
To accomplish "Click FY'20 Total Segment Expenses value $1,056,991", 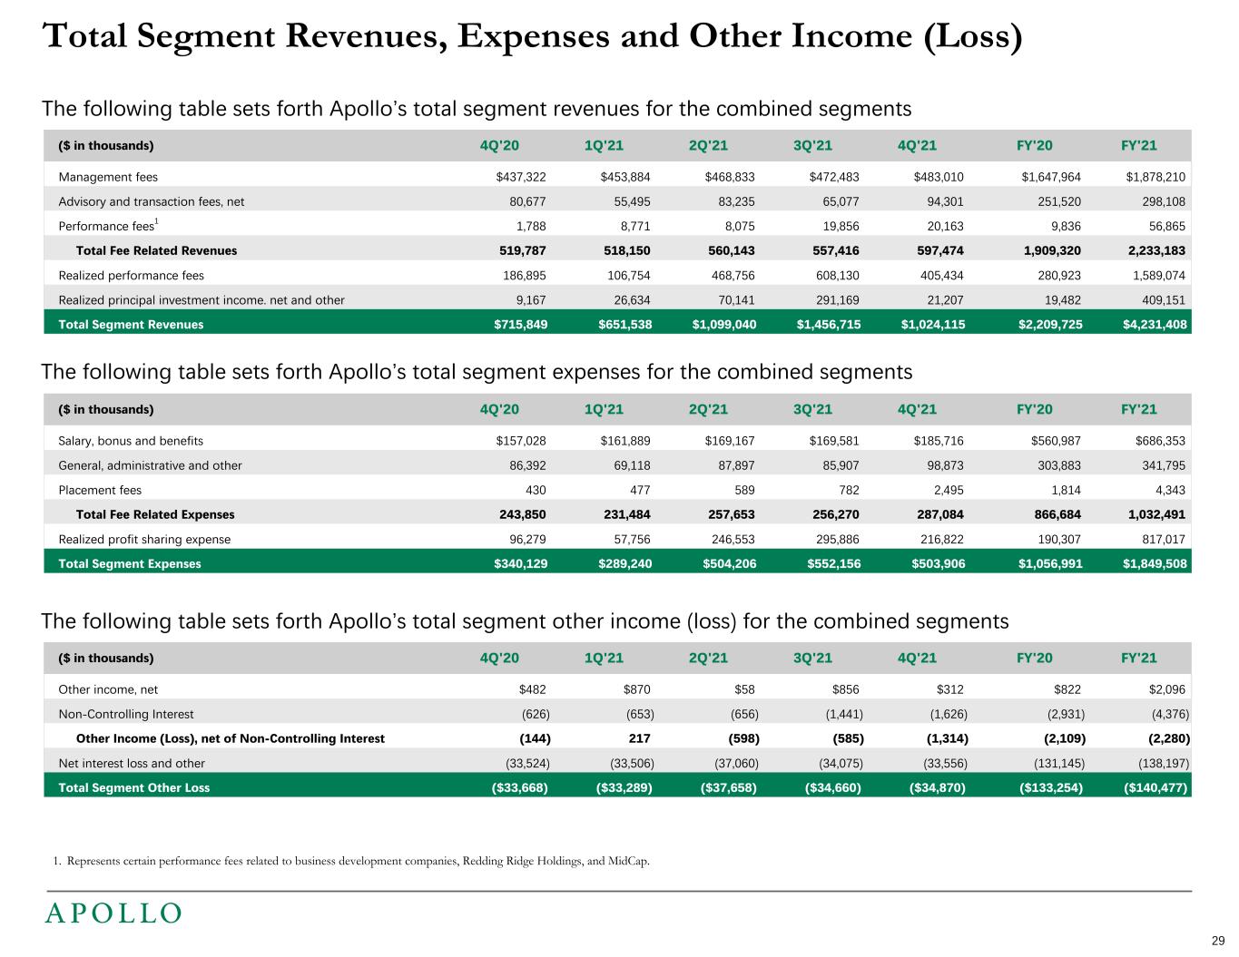I will point(1050,563).
